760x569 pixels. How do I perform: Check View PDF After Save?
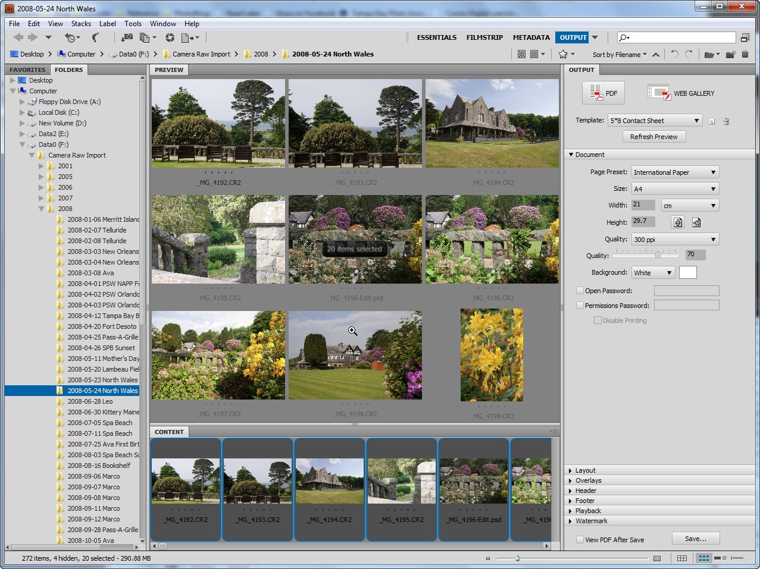[x=580, y=540]
